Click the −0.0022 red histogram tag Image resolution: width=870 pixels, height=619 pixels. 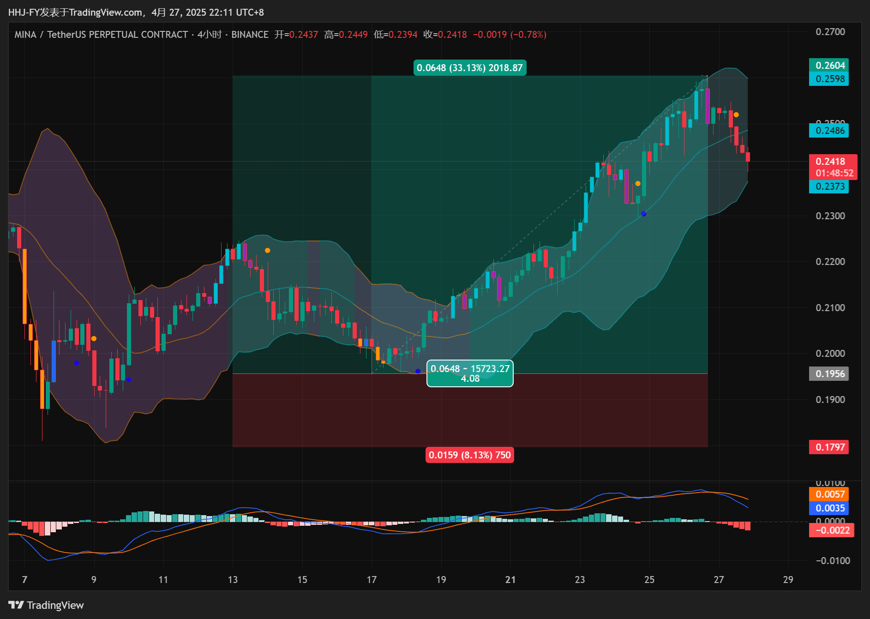pos(832,530)
